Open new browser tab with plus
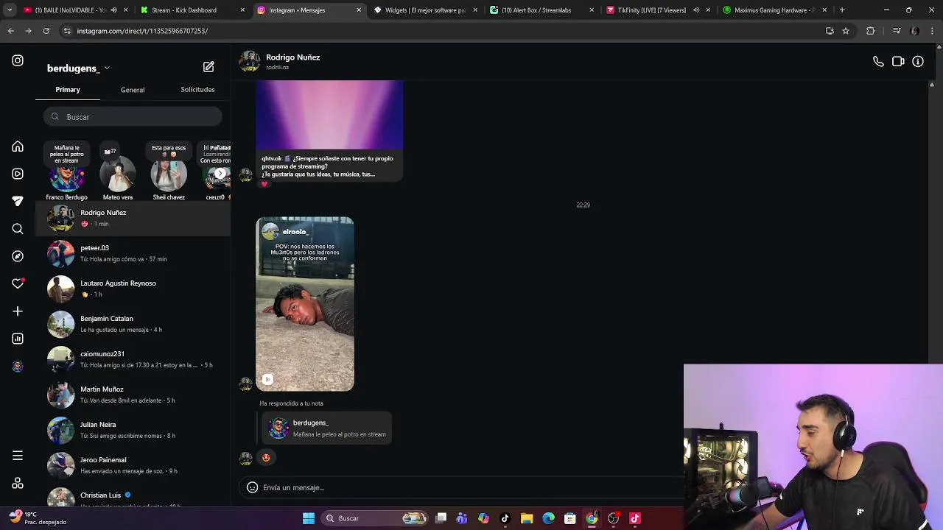Viewport: 943px width, 530px height. coord(842,10)
